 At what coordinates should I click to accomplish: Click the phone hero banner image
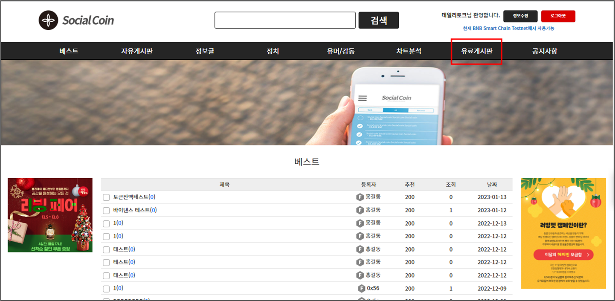pos(307,103)
